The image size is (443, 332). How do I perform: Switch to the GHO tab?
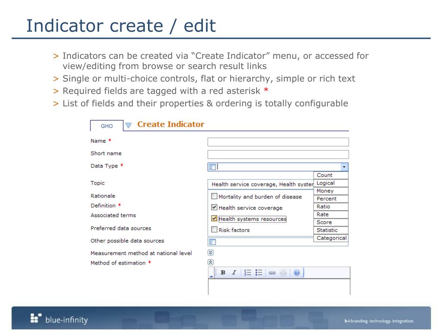[107, 126]
